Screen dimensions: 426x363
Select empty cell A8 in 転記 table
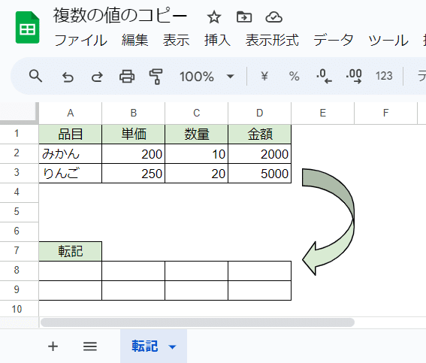71,271
